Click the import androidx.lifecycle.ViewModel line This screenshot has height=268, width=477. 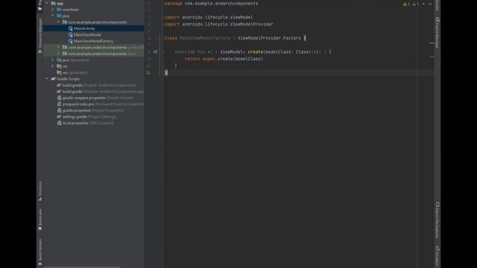(209, 17)
